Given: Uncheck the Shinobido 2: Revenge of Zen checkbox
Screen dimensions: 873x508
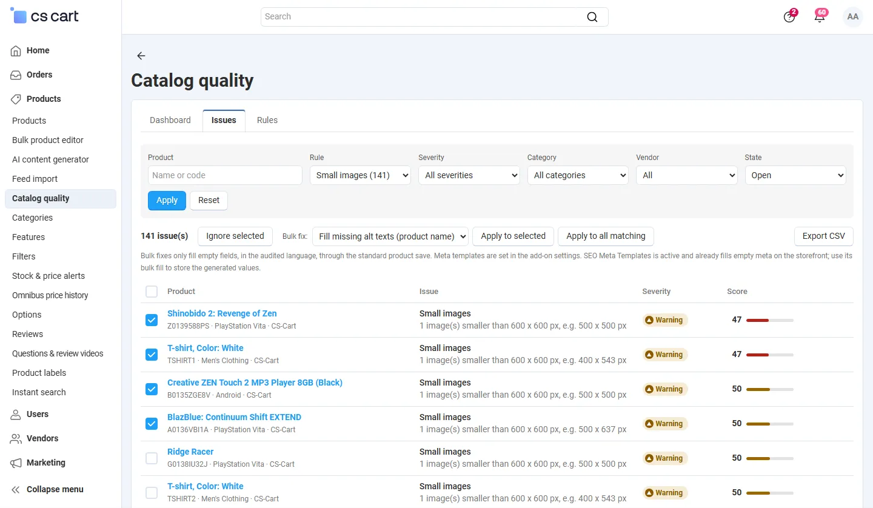Looking at the screenshot, I should point(152,320).
